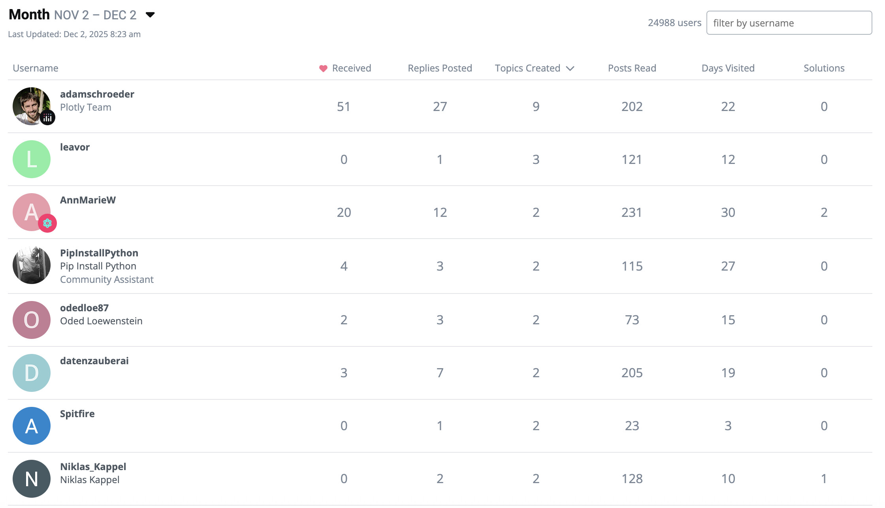Click the filter by username field
The image size is (885, 508).
(x=789, y=23)
